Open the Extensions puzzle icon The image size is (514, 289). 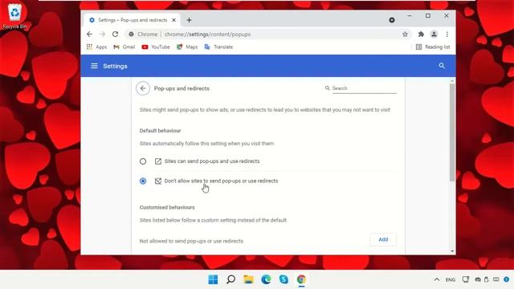coord(421,34)
